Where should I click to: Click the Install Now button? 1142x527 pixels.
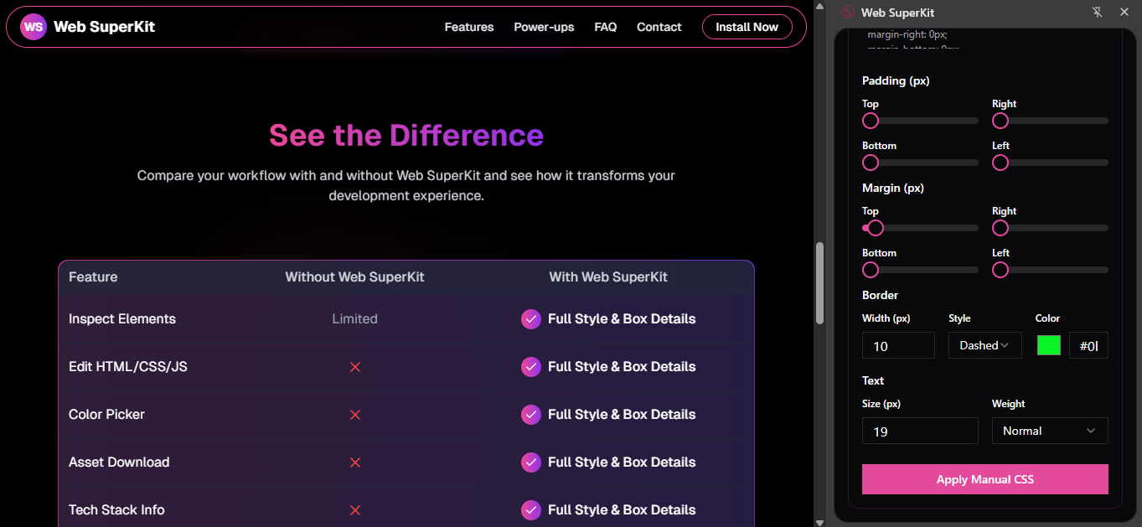pos(747,27)
